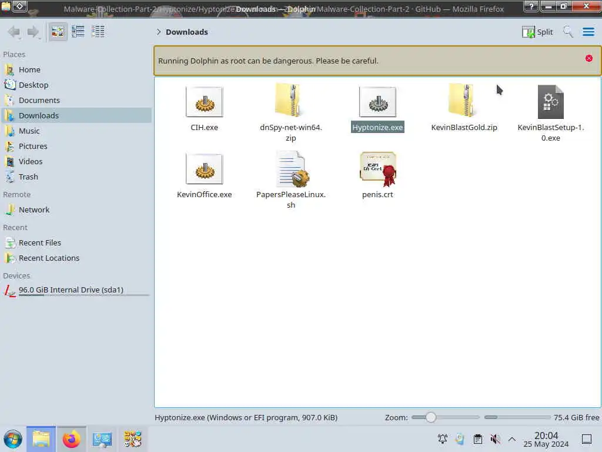Open the clock and calendar
The width and height of the screenshot is (602, 452).
[546, 439]
